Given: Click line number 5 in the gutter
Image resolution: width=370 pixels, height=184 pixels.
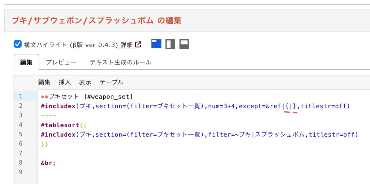Looking at the screenshot, I should (x=21, y=134).
